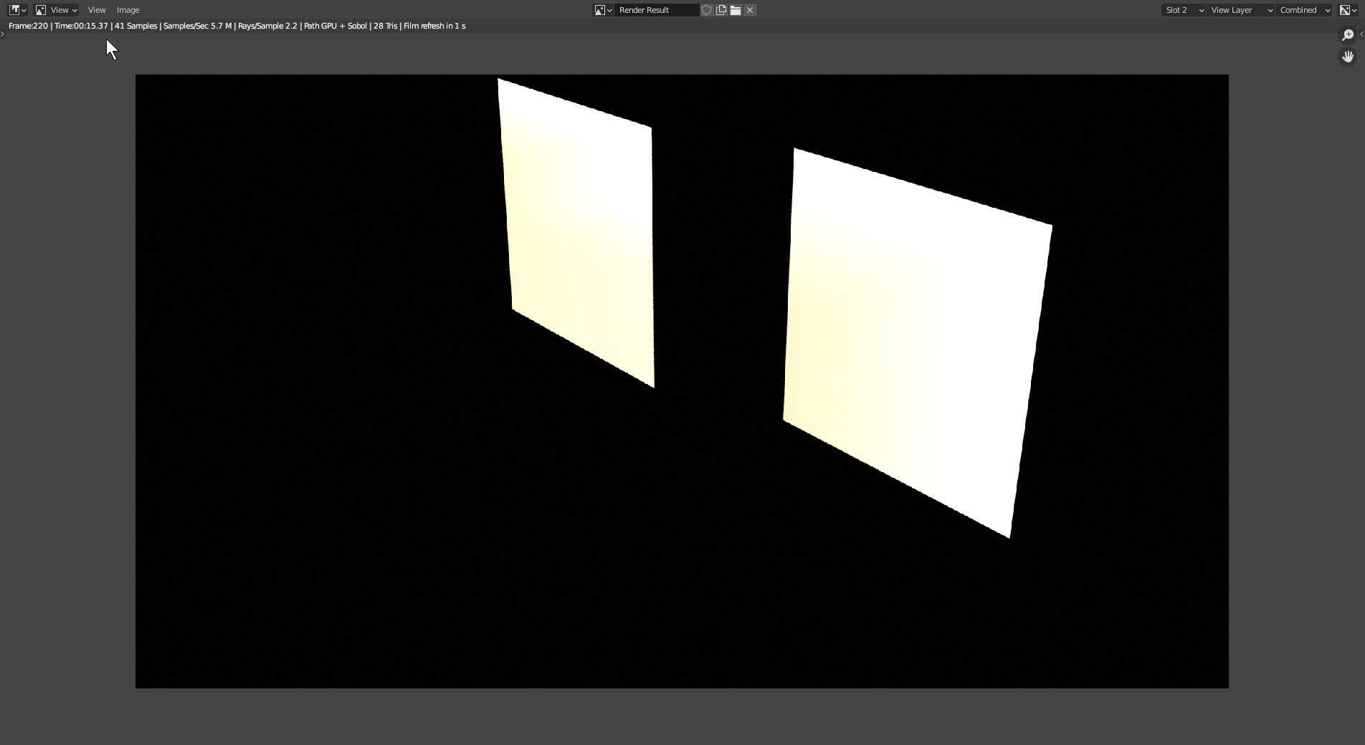Click the pan hand gizmo
This screenshot has height=745, width=1365.
click(x=1348, y=57)
